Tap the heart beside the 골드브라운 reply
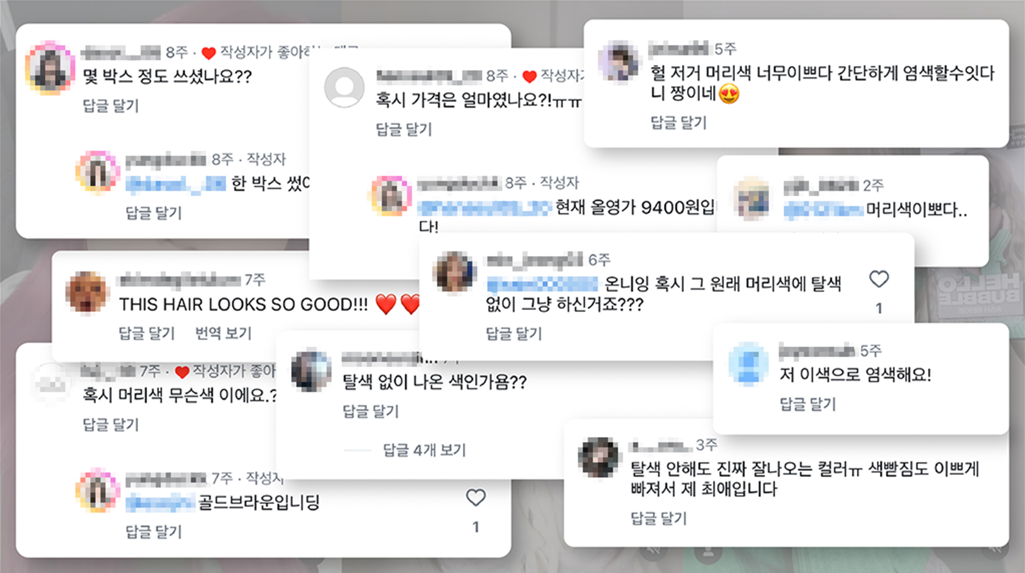Screen dimensions: 1025x573 pos(475,498)
